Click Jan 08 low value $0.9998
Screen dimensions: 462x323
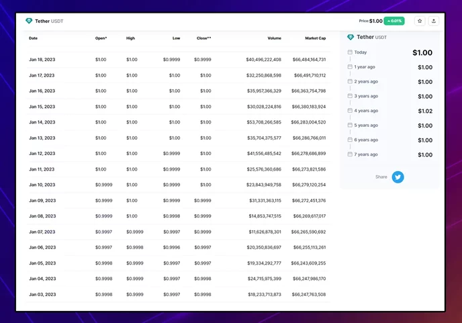point(171,216)
